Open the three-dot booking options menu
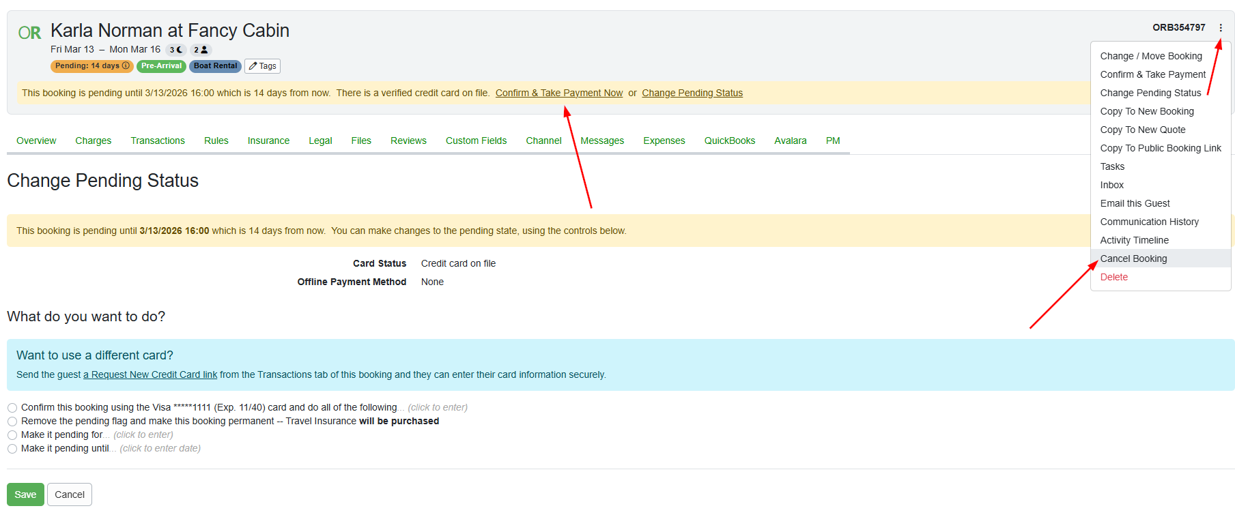The width and height of the screenshot is (1235, 517). point(1220,28)
